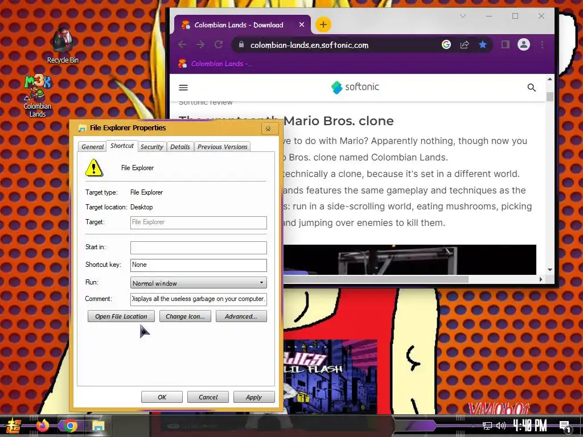583x437 pixels.
Task: Open the Chrome profile avatar
Action: [x=524, y=44]
